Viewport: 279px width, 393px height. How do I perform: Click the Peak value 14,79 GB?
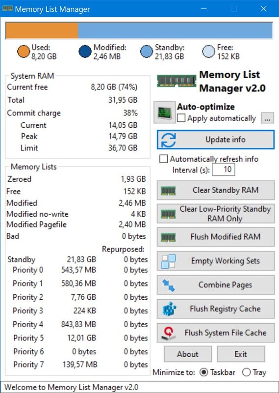pyautogui.click(x=123, y=136)
